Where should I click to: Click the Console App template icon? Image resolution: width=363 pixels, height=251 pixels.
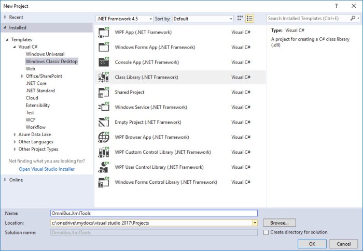[103, 62]
